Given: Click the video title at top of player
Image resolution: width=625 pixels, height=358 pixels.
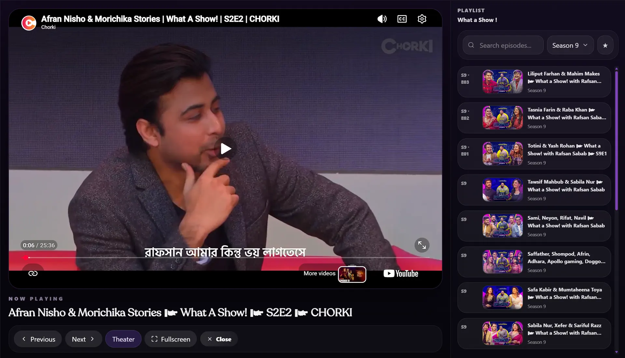Looking at the screenshot, I should coord(160,19).
